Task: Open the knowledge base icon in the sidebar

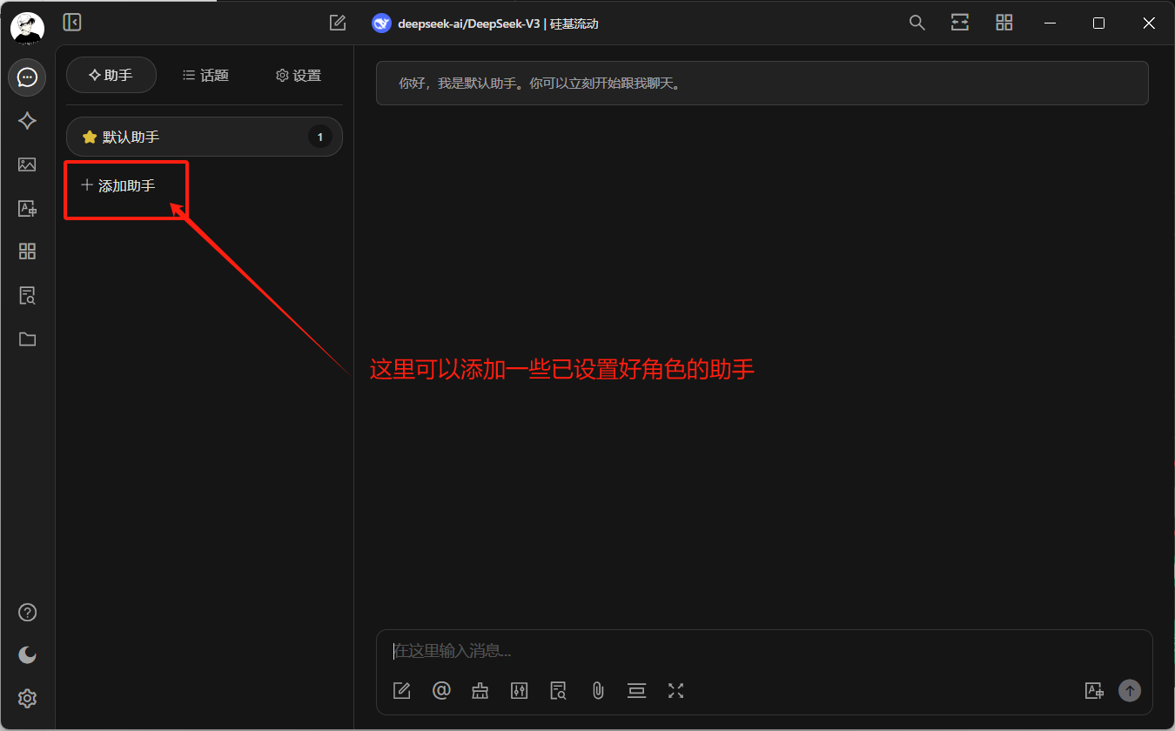Action: [27, 295]
